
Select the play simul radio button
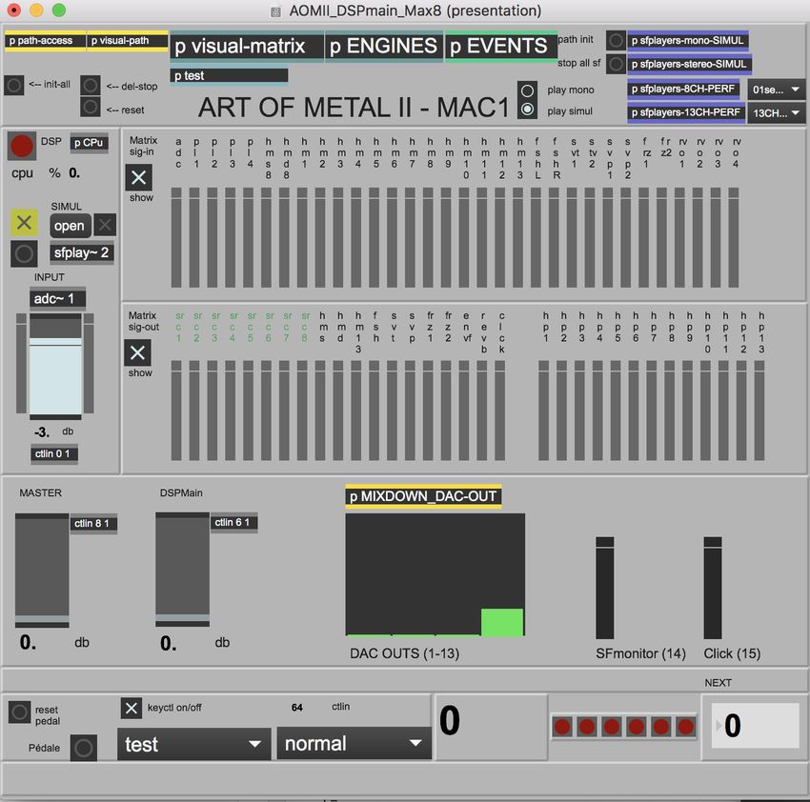[527, 110]
